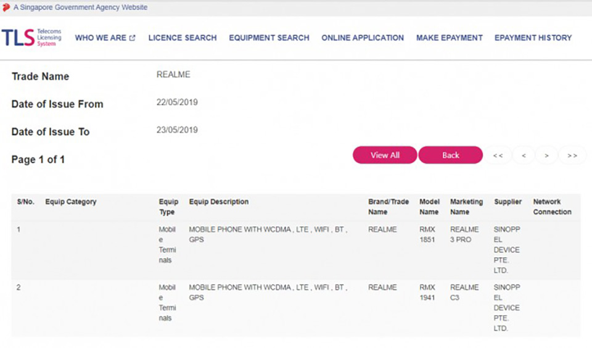Go to next page with > button
This screenshot has width=592, height=348.
pyautogui.click(x=546, y=155)
